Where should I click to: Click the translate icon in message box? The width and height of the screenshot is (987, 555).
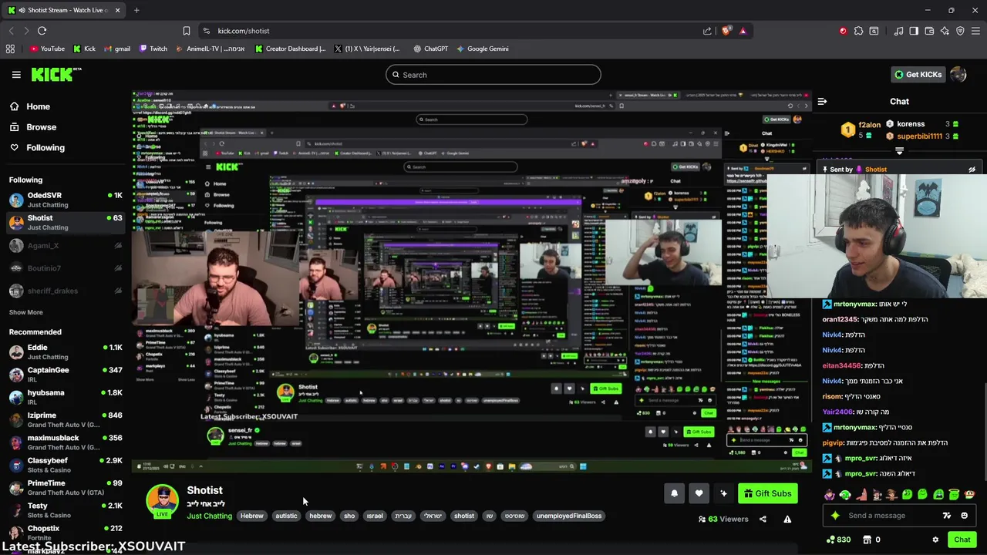coord(947,516)
